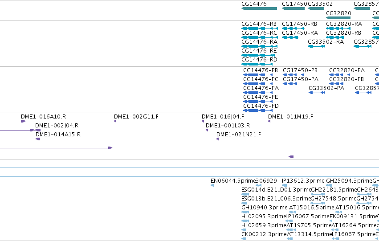Select EST IP13612.3prime label
This screenshot has width=379, height=241.
pos(303,181)
